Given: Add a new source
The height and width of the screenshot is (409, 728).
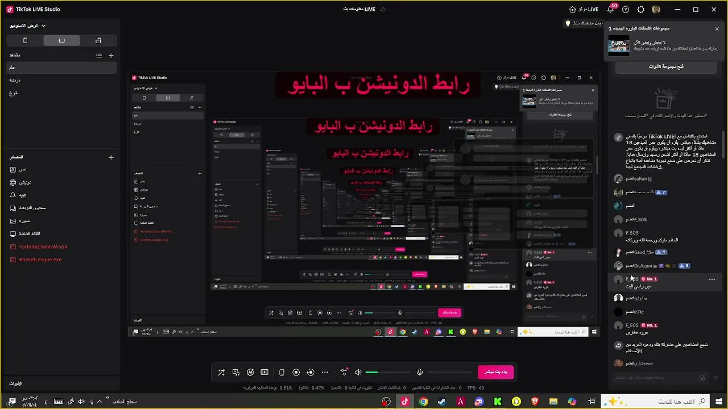Looking at the screenshot, I should coord(111,157).
